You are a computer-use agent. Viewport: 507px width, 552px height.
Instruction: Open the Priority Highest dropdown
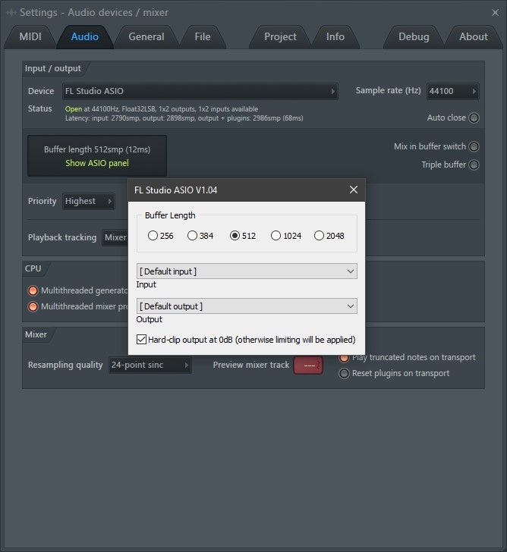(x=89, y=201)
